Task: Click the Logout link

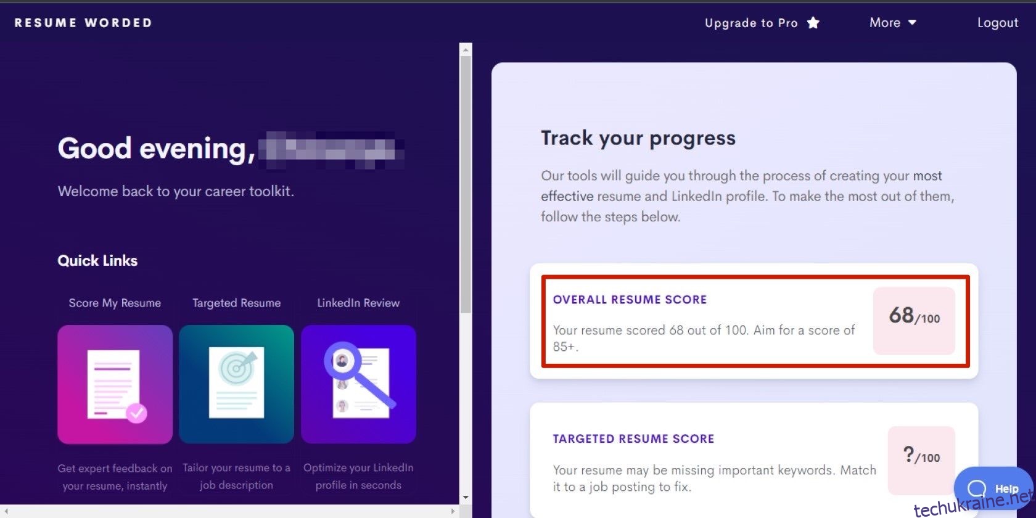Action: click(x=997, y=23)
